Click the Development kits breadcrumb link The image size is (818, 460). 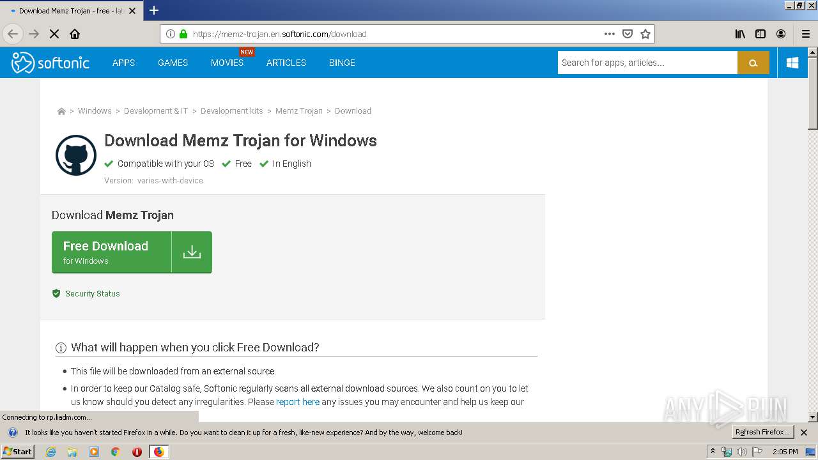[x=232, y=111]
